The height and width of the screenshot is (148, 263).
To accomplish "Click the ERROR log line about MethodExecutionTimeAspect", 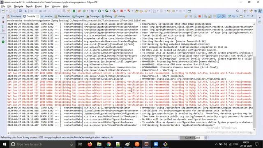I will coord(130,116).
